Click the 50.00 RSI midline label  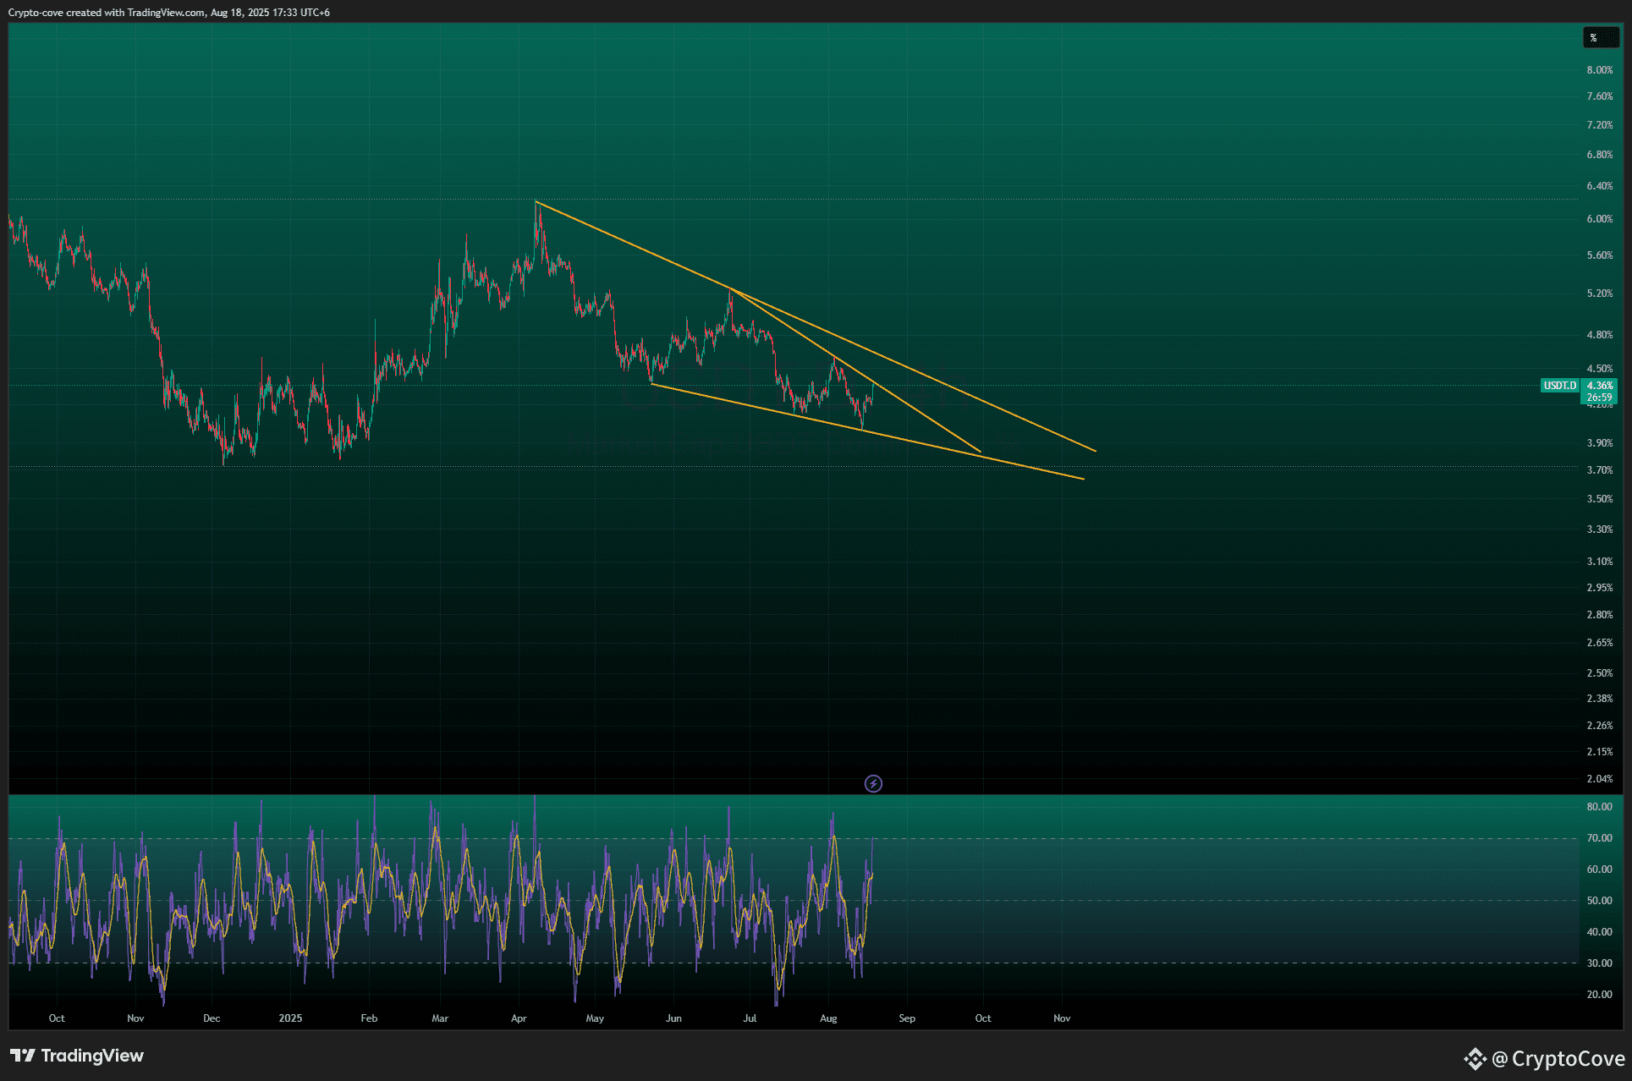(1599, 901)
